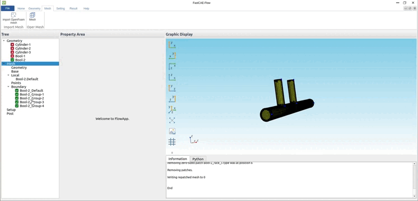The width and height of the screenshot is (418, 201).
Task: Uncheck the Bool-2_Group-2 checkbox
Action: [x=17, y=98]
